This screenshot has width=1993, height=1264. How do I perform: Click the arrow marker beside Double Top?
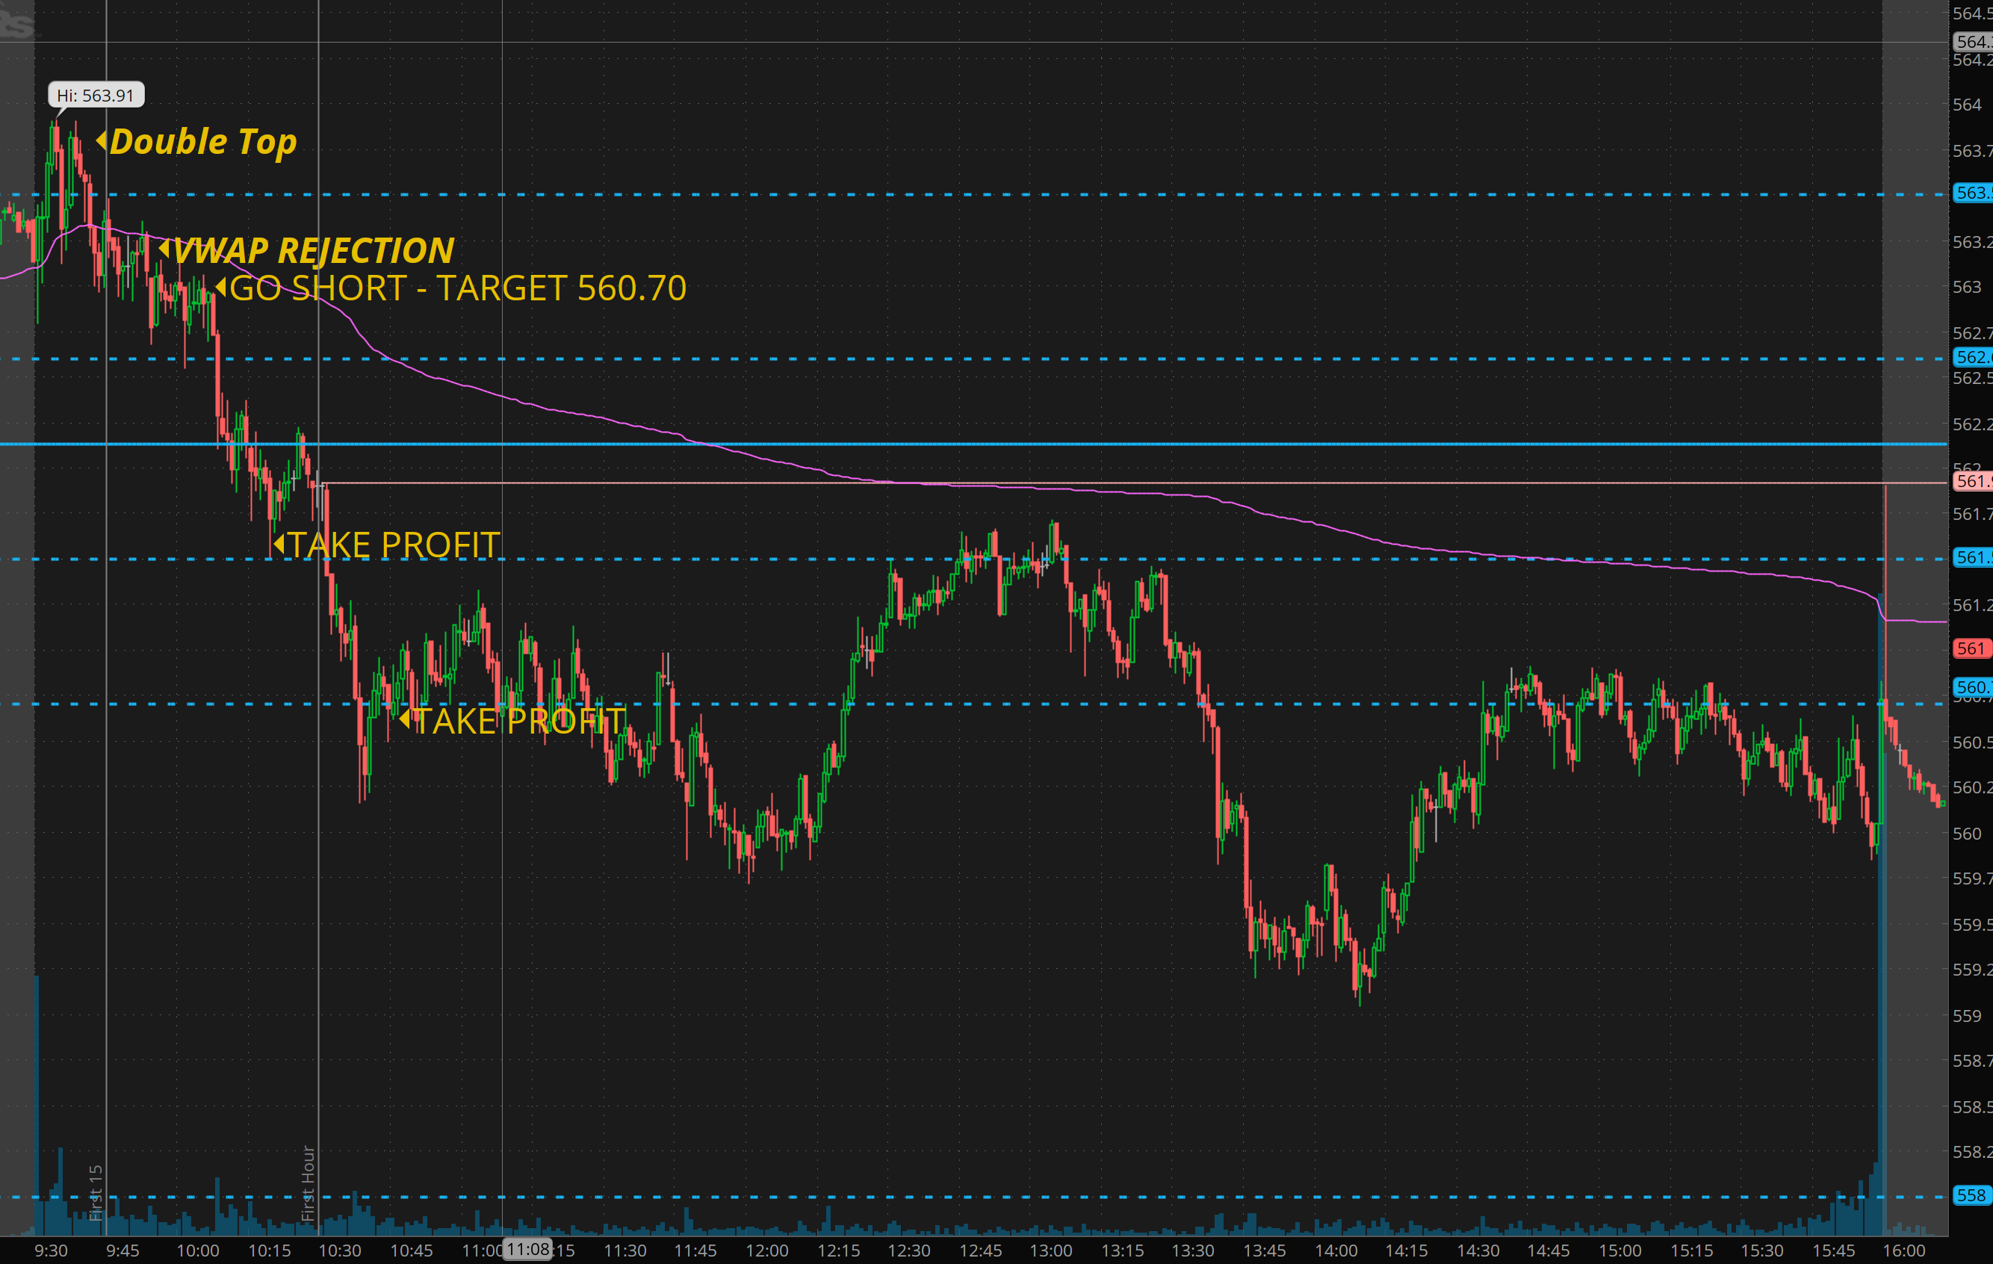point(101,140)
